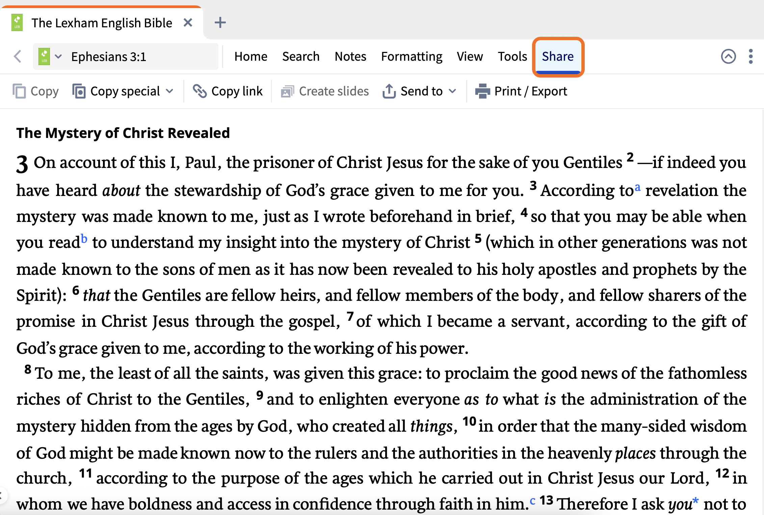Viewport: 764px width, 515px height.
Task: Open the Search tab
Action: point(301,56)
